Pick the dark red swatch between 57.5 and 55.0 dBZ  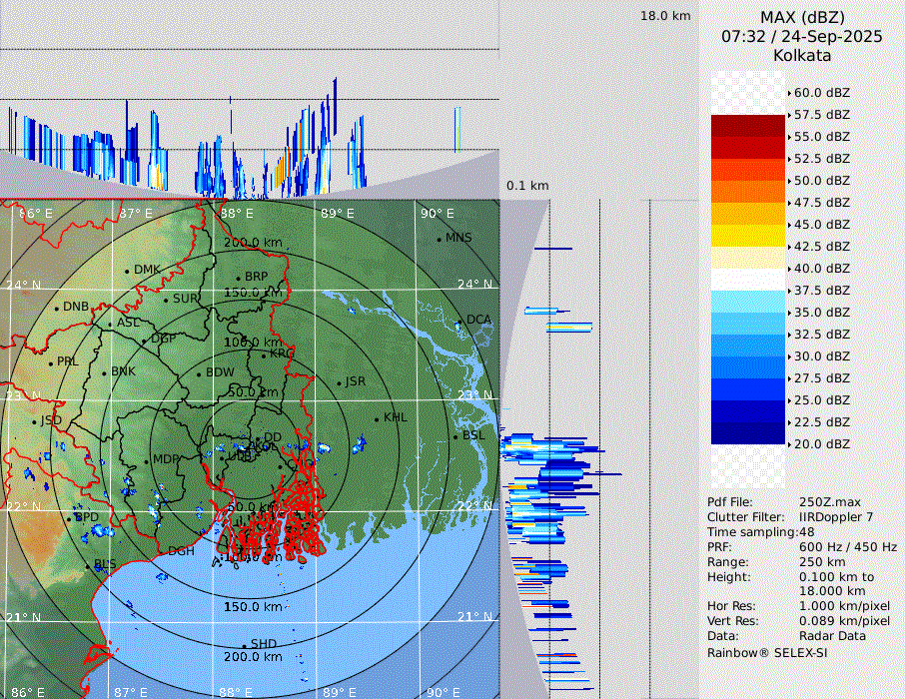point(747,126)
